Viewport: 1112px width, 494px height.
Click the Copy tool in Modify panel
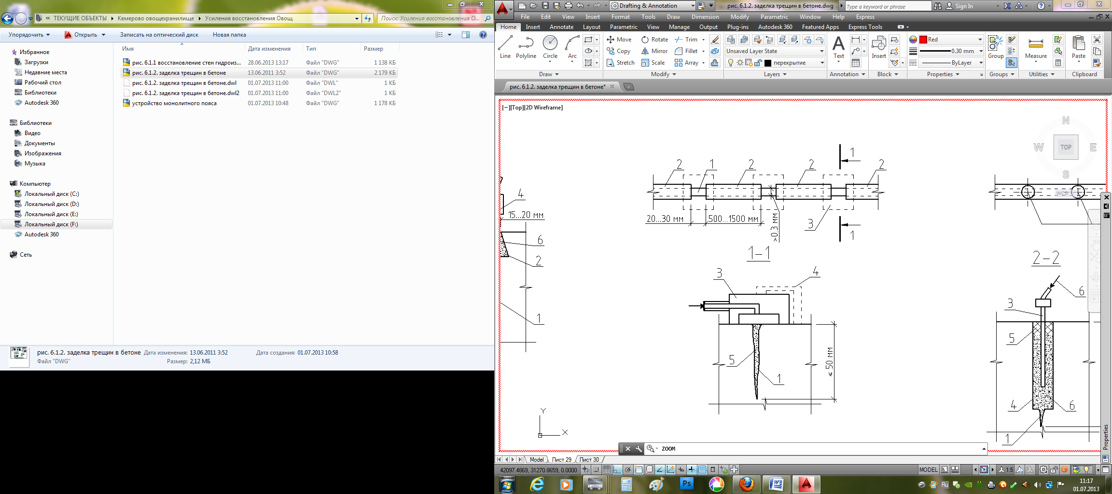tap(618, 51)
